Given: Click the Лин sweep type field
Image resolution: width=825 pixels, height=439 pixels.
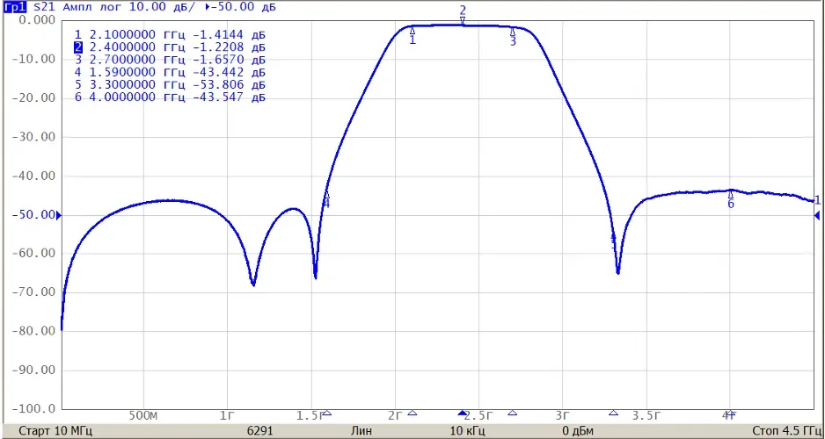Looking at the screenshot, I should (x=361, y=431).
